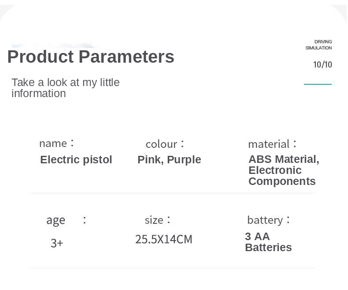Select the '3 AA Batteries' value

point(268,242)
